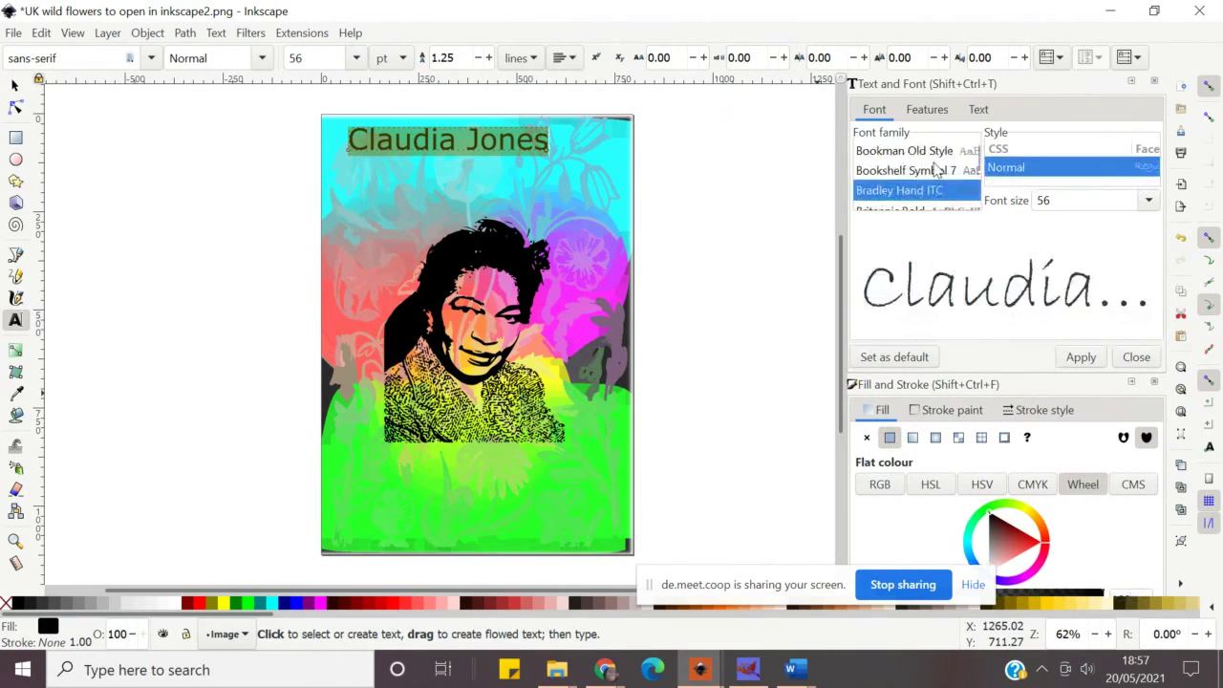The image size is (1223, 688).
Task: Click the black Fill swatch in status bar
Action: (48, 626)
